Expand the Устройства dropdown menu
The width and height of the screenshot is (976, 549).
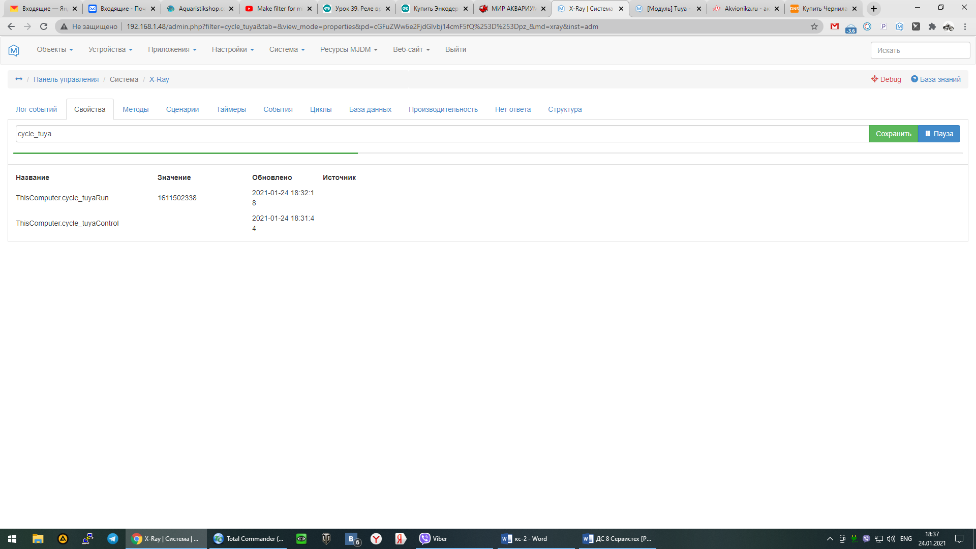coord(110,50)
